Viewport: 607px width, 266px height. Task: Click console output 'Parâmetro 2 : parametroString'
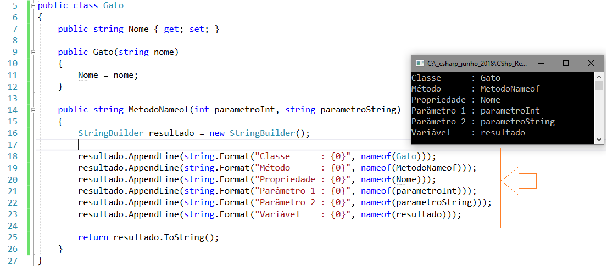pyautogui.click(x=483, y=122)
